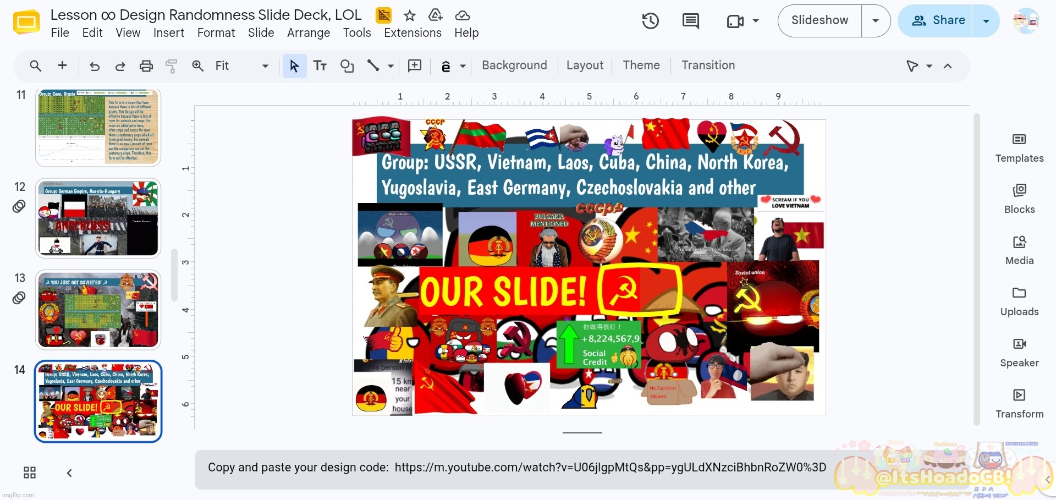This screenshot has height=500, width=1056.
Task: Click the Layout button
Action: (585, 65)
